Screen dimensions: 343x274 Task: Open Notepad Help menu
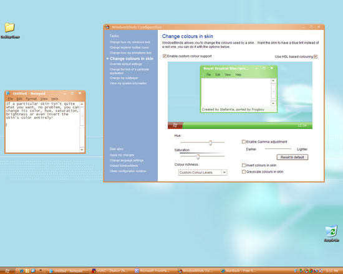pyautogui.click(x=55, y=99)
